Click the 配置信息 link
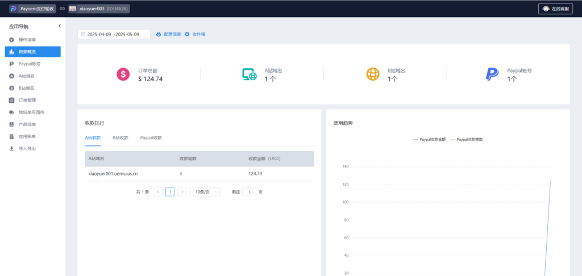The width and height of the screenshot is (582, 276). 168,34
